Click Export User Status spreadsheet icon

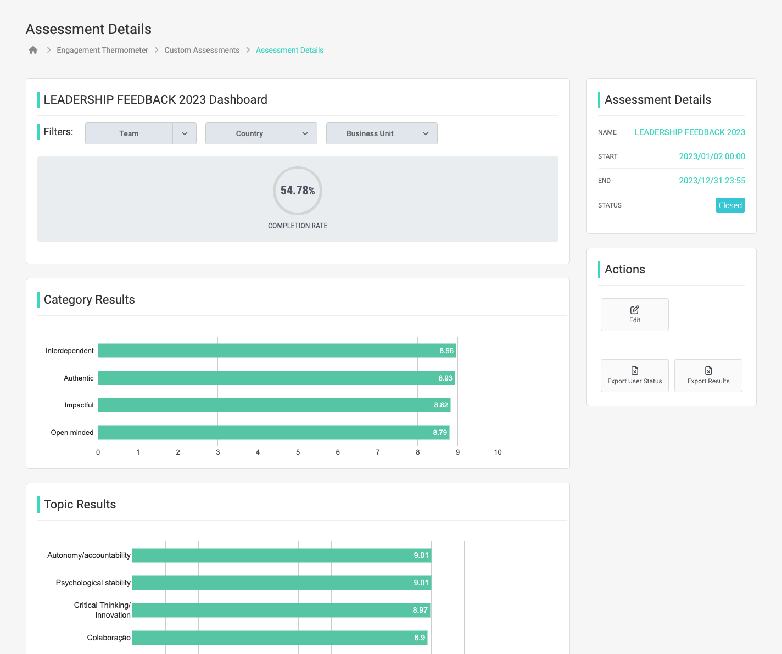pyautogui.click(x=635, y=371)
